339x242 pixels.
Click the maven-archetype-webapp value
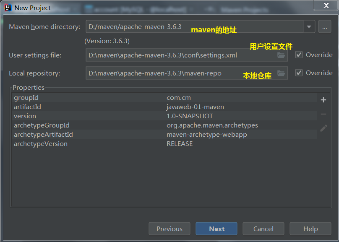point(207,134)
